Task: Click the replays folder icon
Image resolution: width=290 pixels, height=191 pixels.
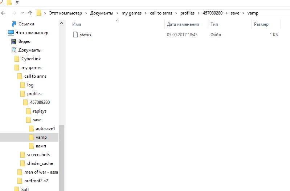Action: tap(28, 111)
